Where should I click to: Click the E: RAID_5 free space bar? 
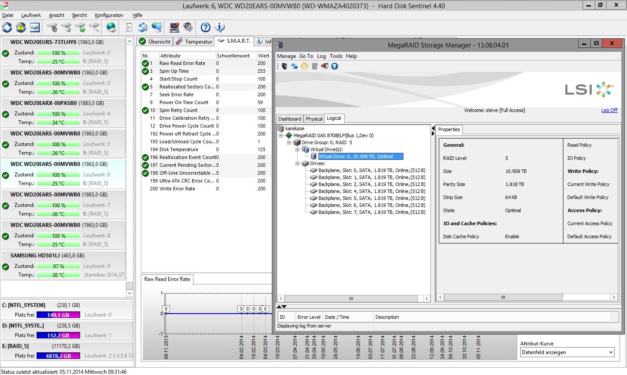click(58, 356)
